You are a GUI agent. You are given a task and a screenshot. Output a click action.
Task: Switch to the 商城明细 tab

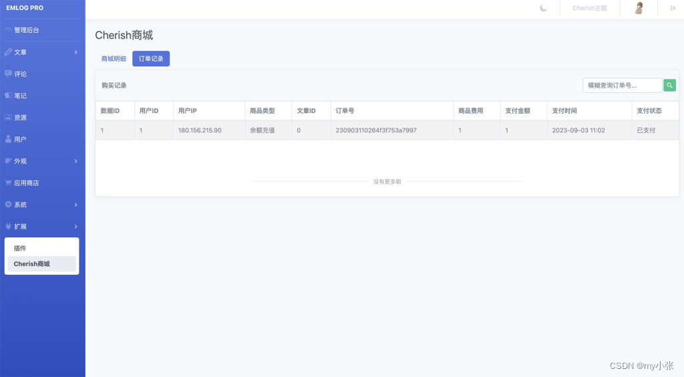114,58
